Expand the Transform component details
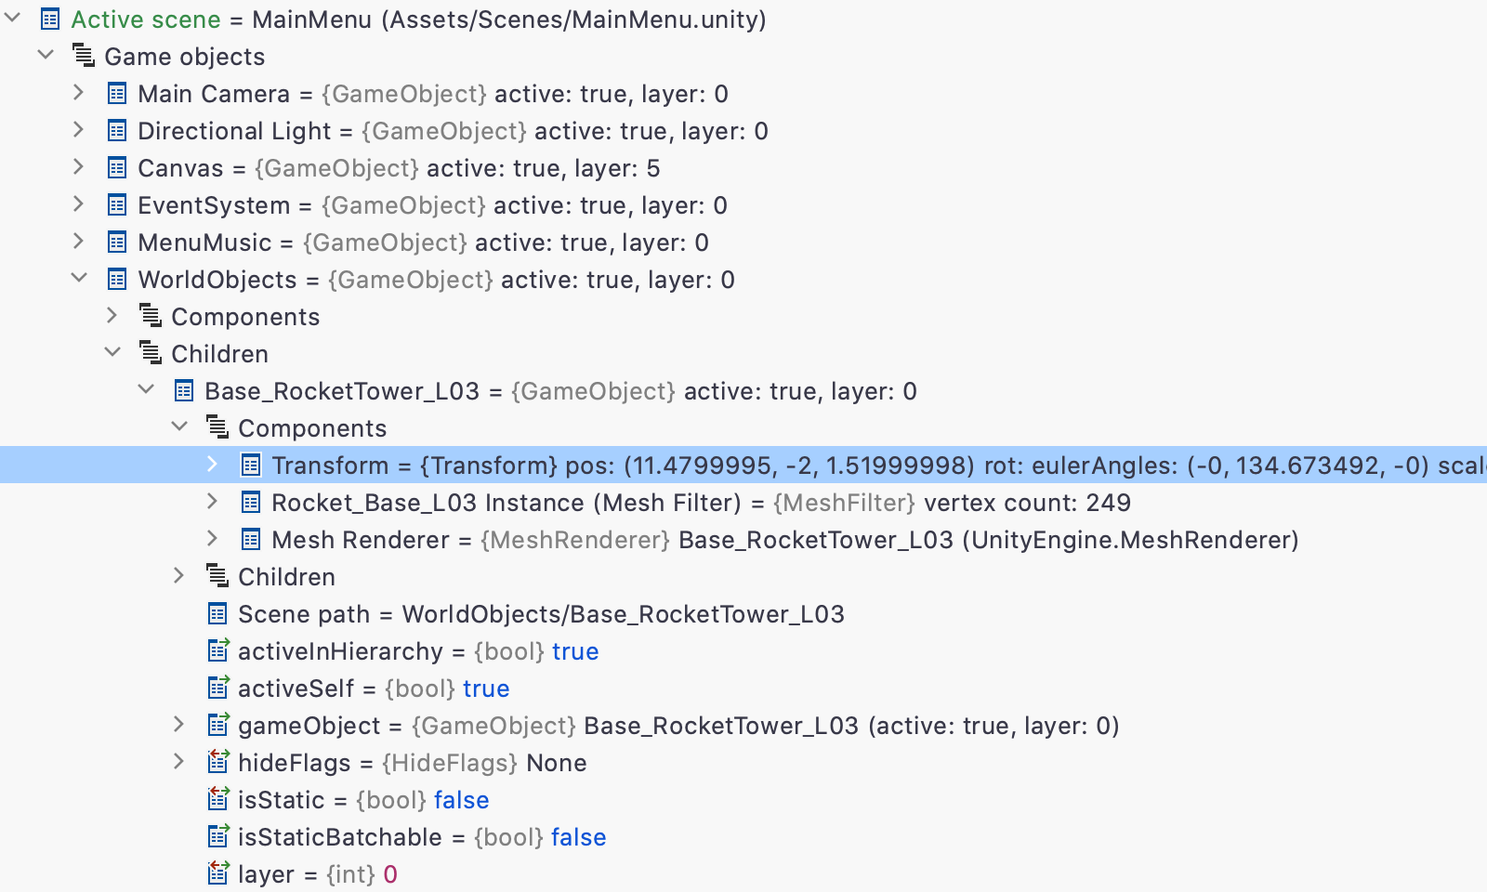1487x892 pixels. pos(213,465)
